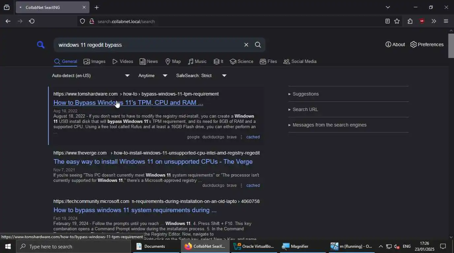Switch to the Files tab
This screenshot has height=253, width=454.
point(268,62)
